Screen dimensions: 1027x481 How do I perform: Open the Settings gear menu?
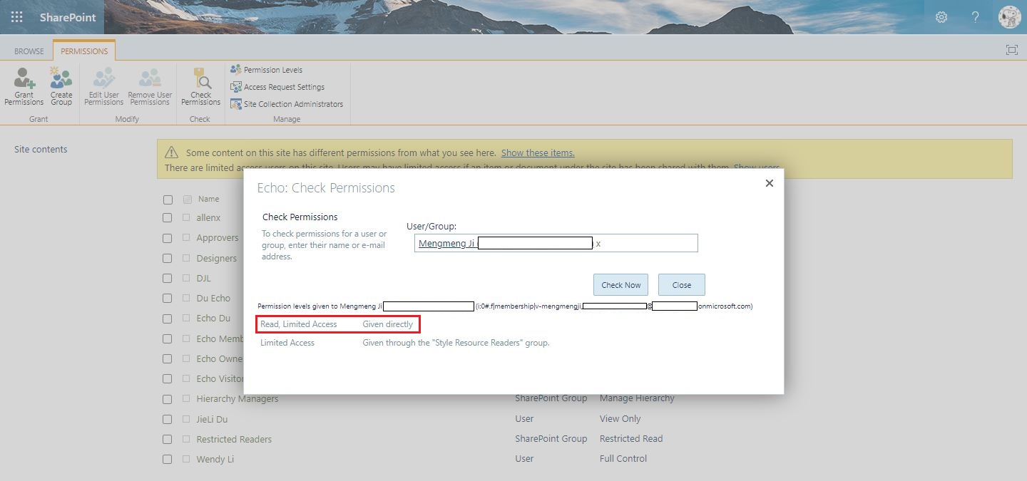tap(941, 16)
